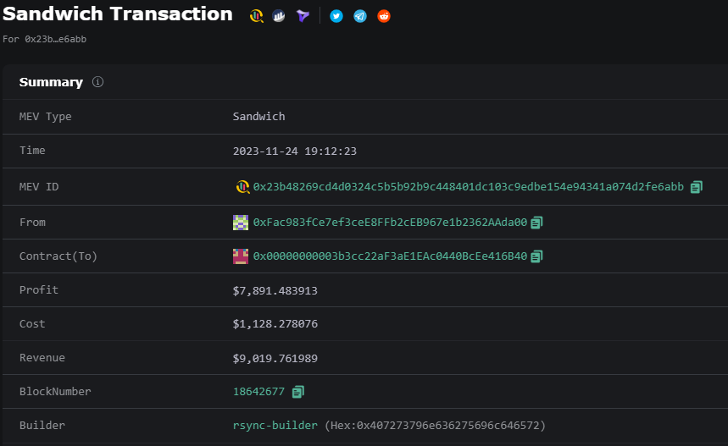Share transaction on Twitter
This screenshot has height=446, width=728.
336,16
